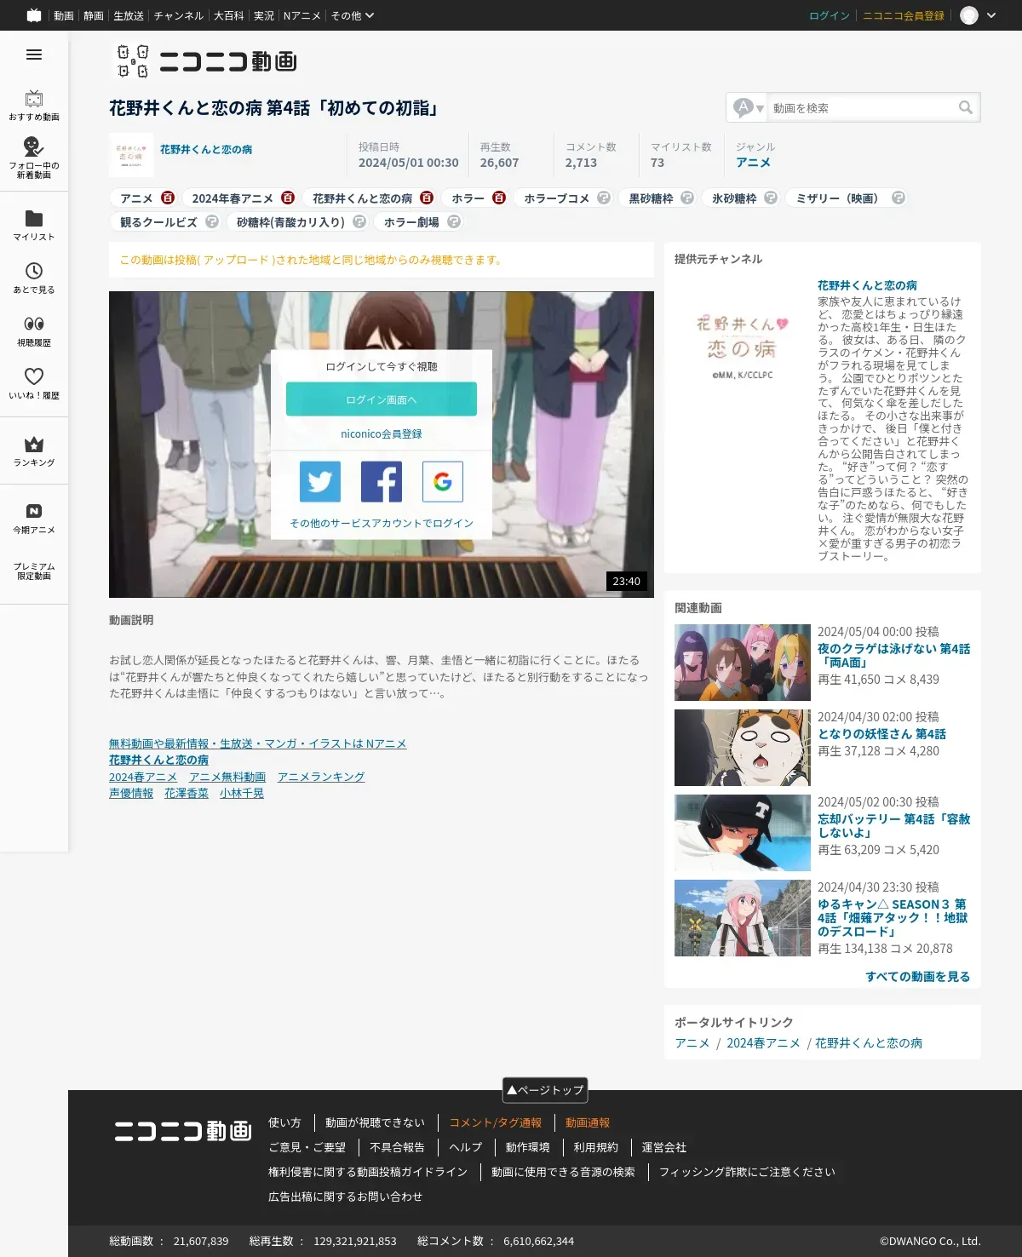Open ランキング crown icon in the sidebar
The height and width of the screenshot is (1257, 1022).
pos(34,444)
